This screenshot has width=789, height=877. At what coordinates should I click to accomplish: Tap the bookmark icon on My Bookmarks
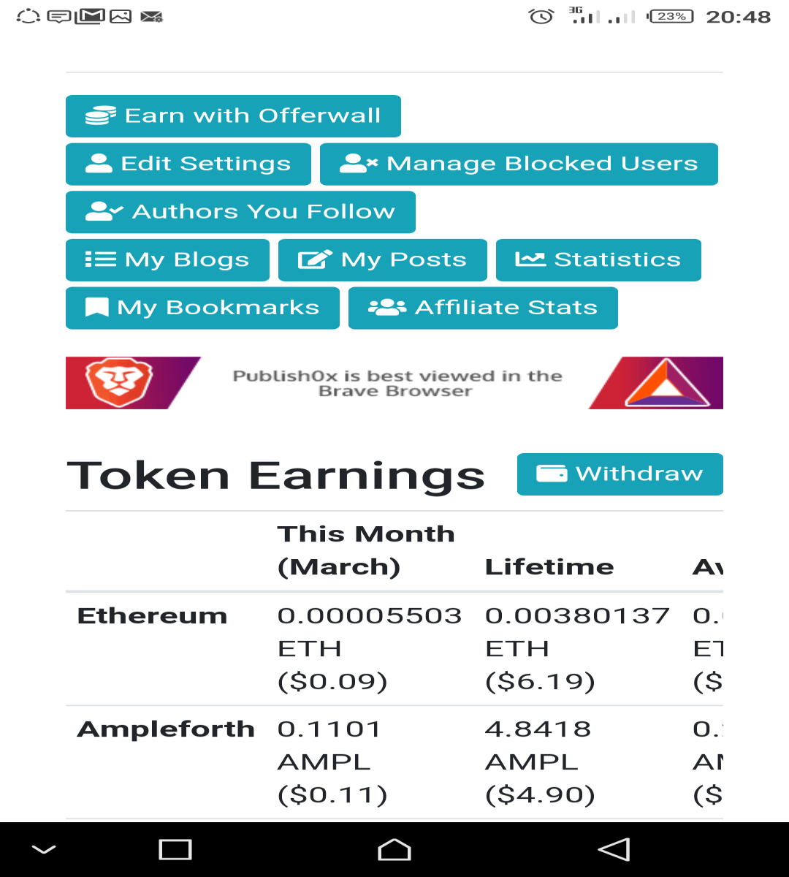coord(97,308)
